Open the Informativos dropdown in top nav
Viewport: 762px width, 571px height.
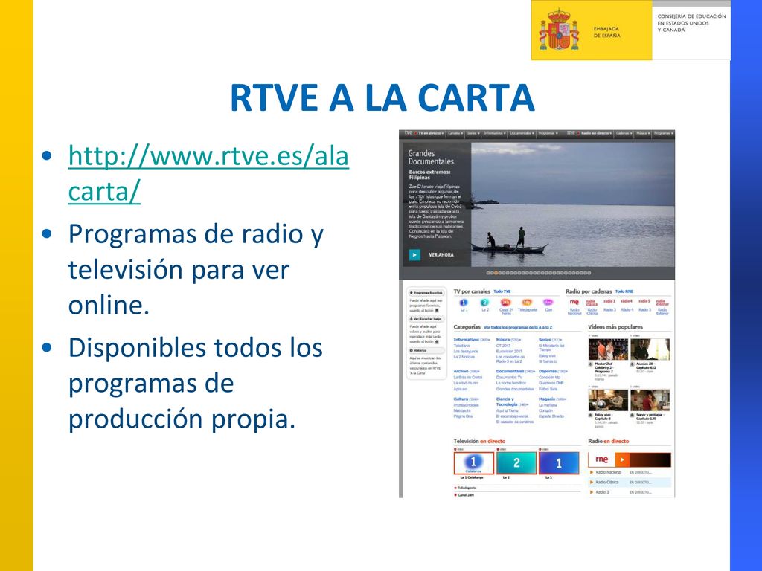point(495,133)
